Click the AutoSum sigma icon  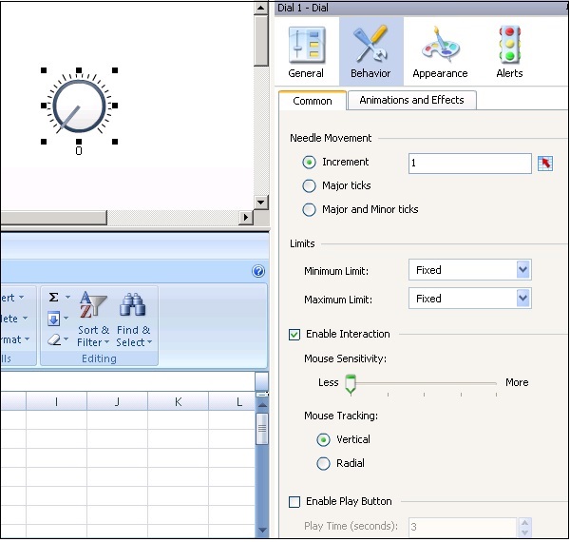click(54, 298)
